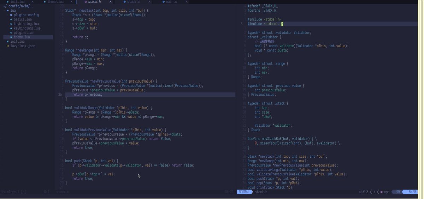Click 'bool pop(Stack *p, int *pRet);' declaration
424x199 pixels.
click(x=274, y=183)
